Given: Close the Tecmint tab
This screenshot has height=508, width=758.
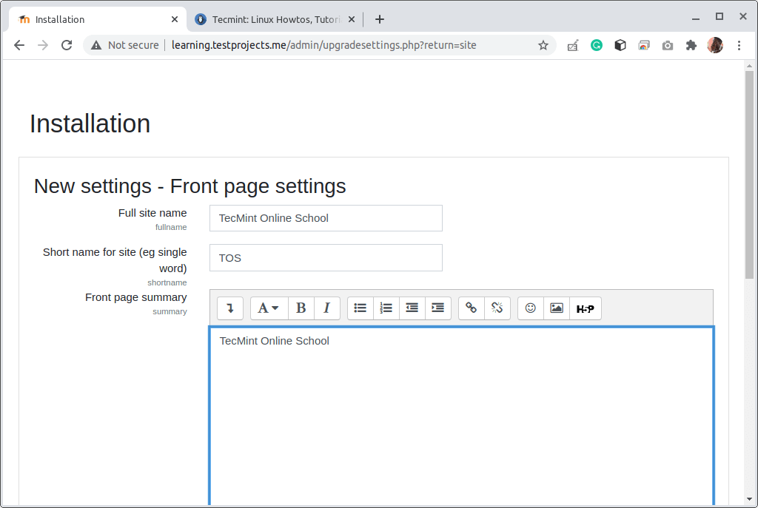Looking at the screenshot, I should pos(352,19).
